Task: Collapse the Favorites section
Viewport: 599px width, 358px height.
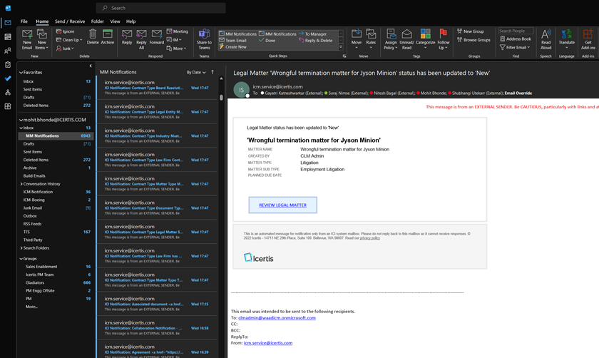Action: tap(21, 72)
